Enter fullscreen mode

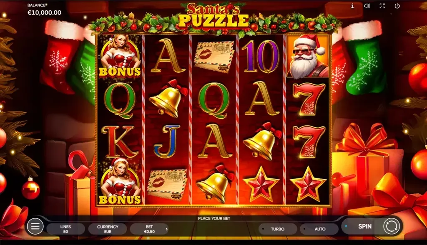[x=382, y=6]
